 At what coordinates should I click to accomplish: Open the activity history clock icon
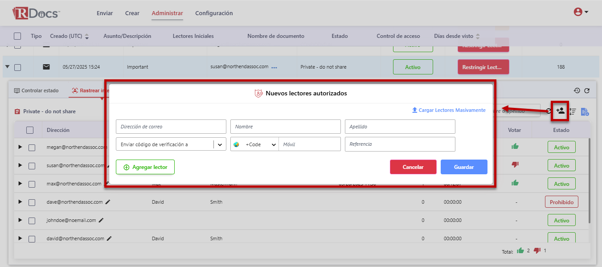577,90
